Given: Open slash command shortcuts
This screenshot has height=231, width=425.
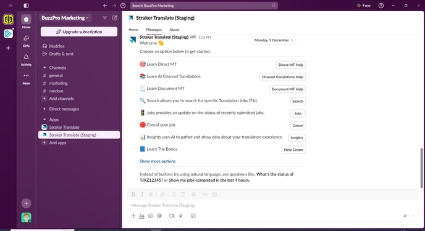Looking at the screenshot, I should click(x=193, y=216).
